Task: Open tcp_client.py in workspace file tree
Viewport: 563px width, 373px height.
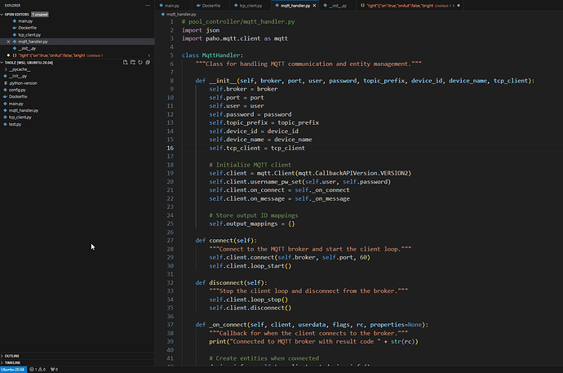Action: click(20, 118)
